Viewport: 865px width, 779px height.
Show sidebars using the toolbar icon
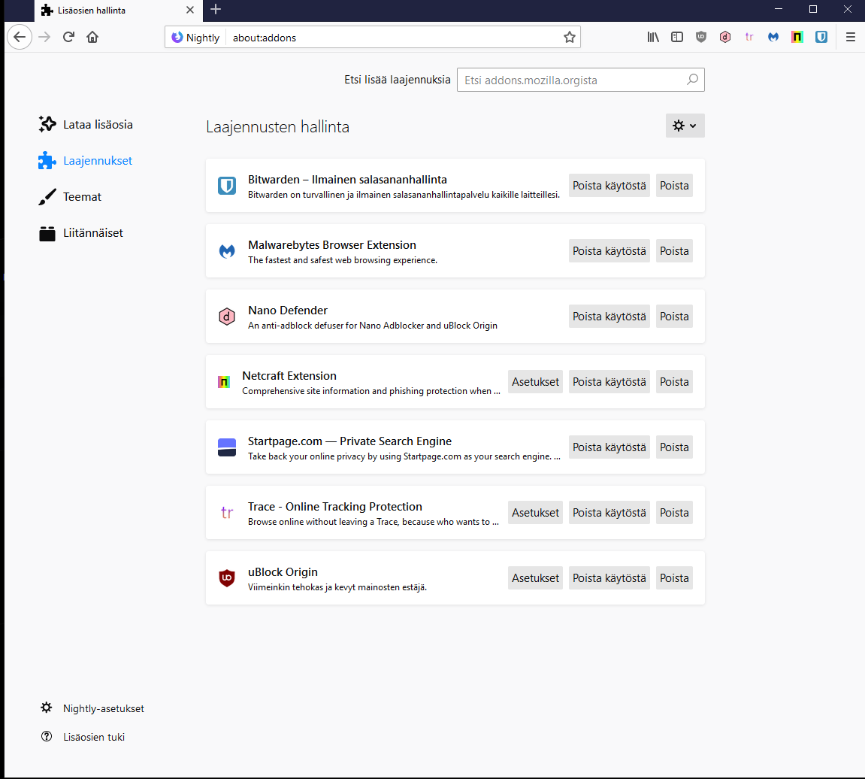coord(677,37)
